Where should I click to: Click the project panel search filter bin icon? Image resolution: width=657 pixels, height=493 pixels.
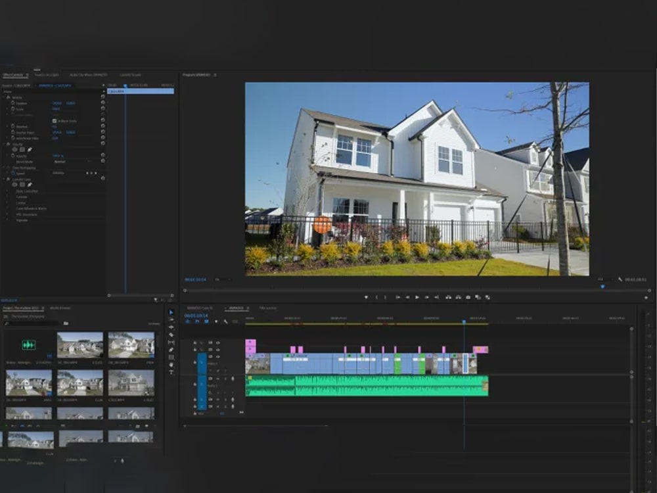(66, 323)
